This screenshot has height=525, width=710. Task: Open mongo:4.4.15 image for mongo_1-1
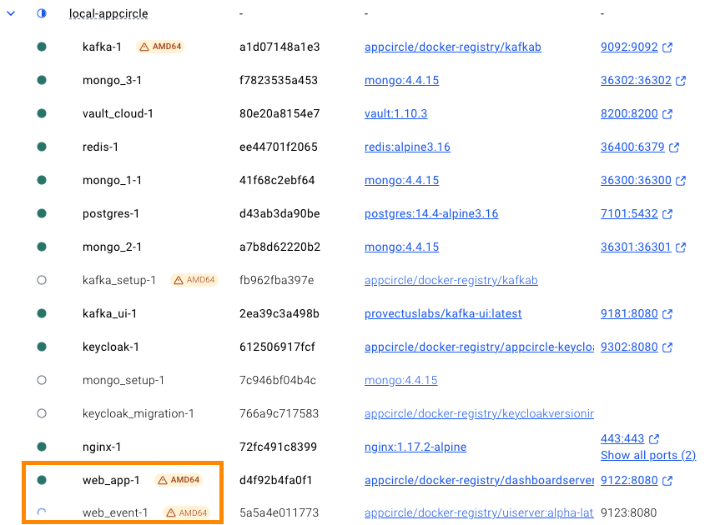pyautogui.click(x=401, y=181)
